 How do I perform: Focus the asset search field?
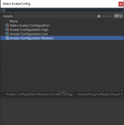[x=62, y=10]
